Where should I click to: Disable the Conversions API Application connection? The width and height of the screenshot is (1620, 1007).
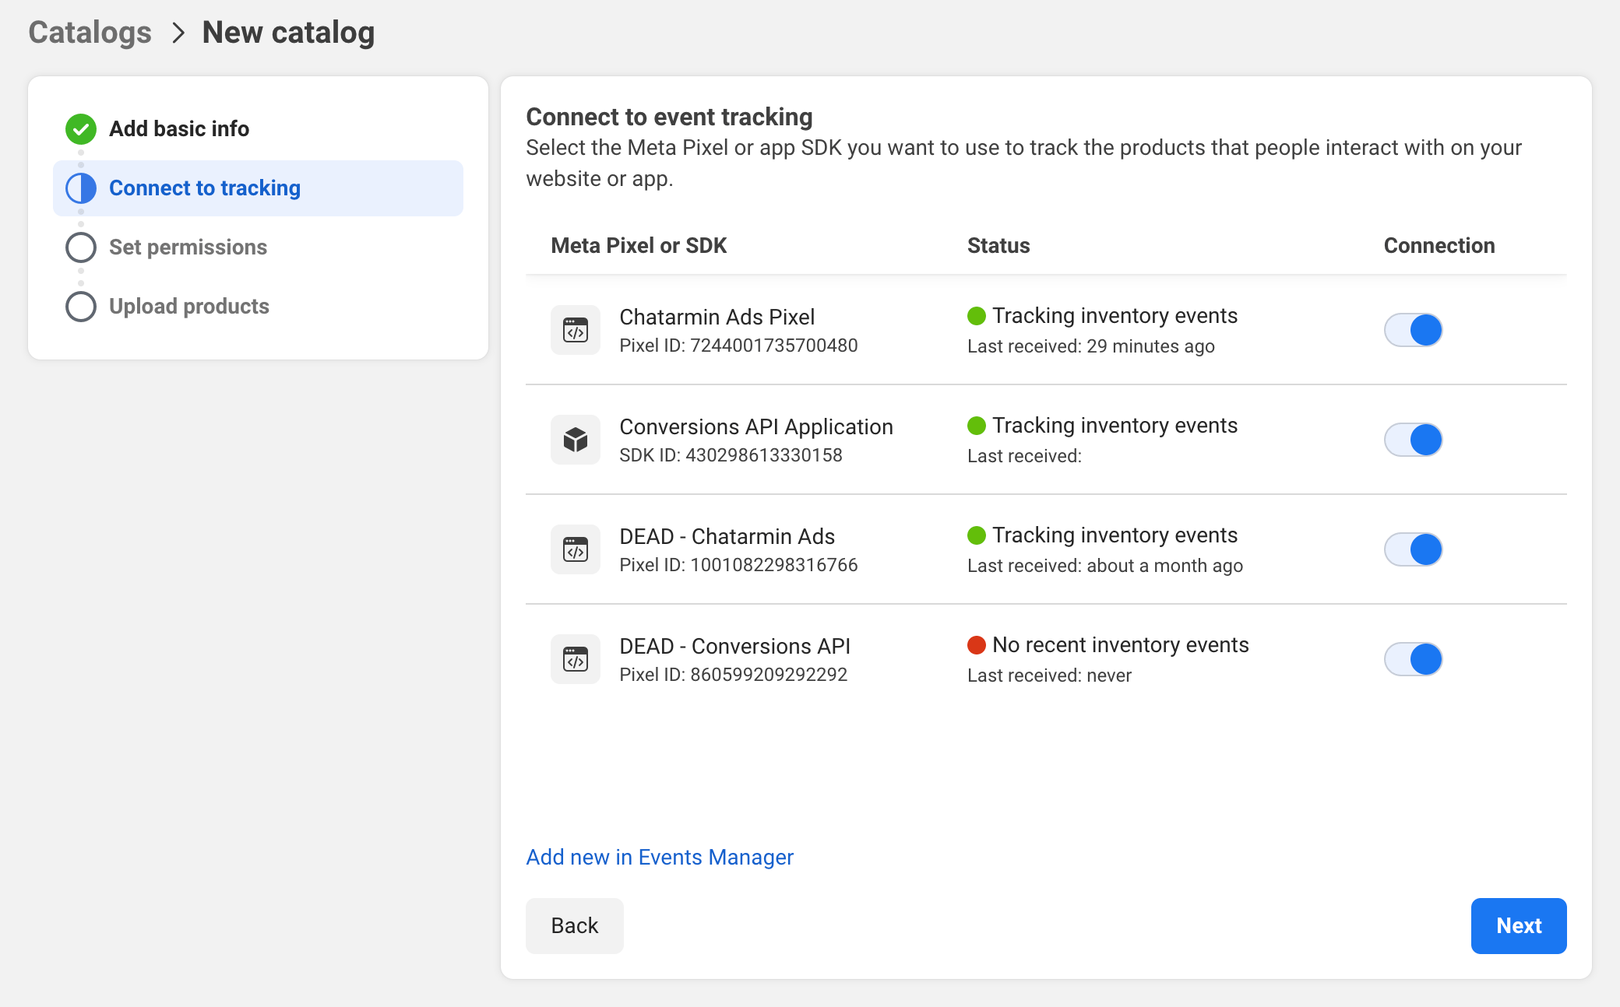tap(1413, 440)
